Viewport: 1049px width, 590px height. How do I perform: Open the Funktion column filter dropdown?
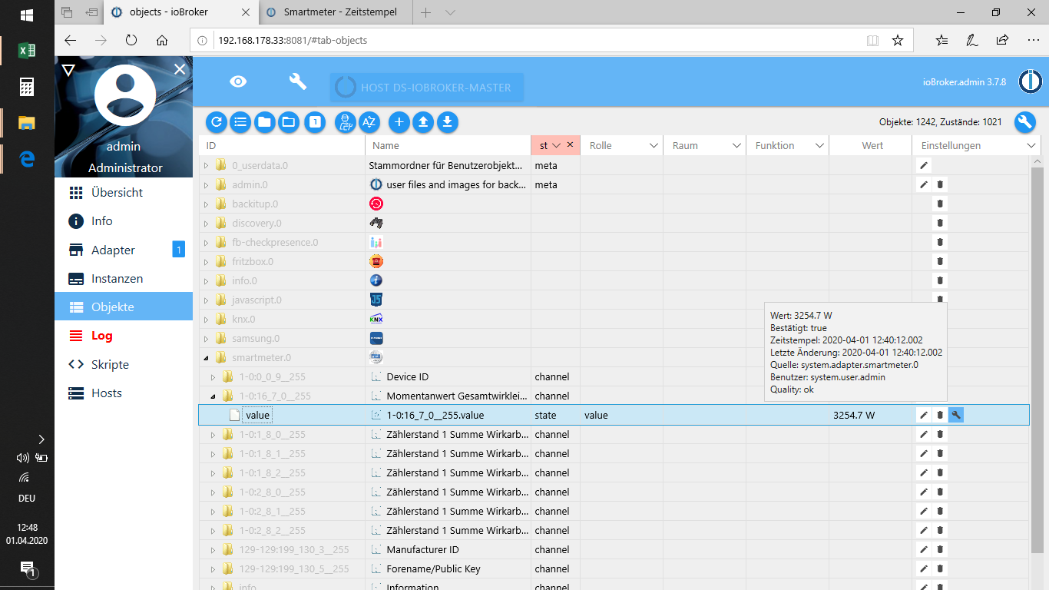[x=819, y=145]
